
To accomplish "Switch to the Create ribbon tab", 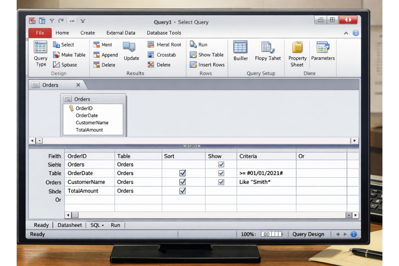I will coord(87,33).
